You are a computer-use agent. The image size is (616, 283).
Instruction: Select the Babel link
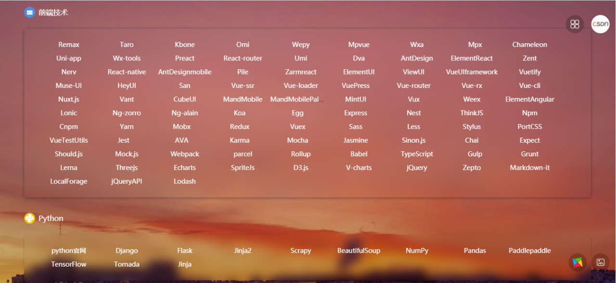(x=359, y=154)
